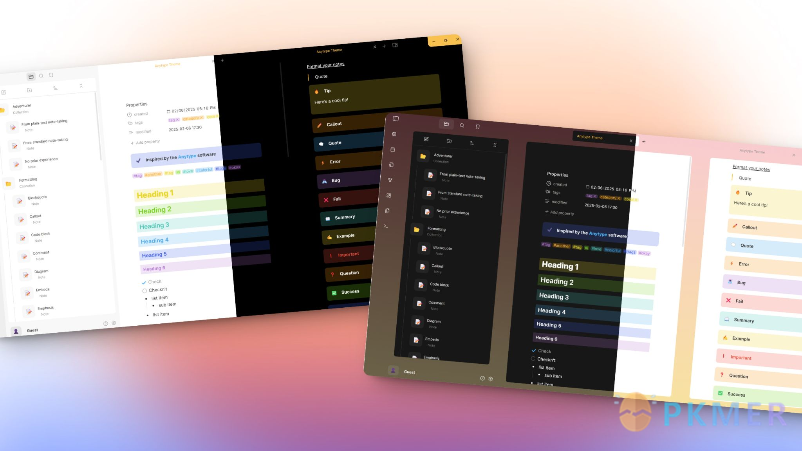802x451 pixels.
Task: Click search icon in dark window sidebar
Action: pyautogui.click(x=462, y=125)
